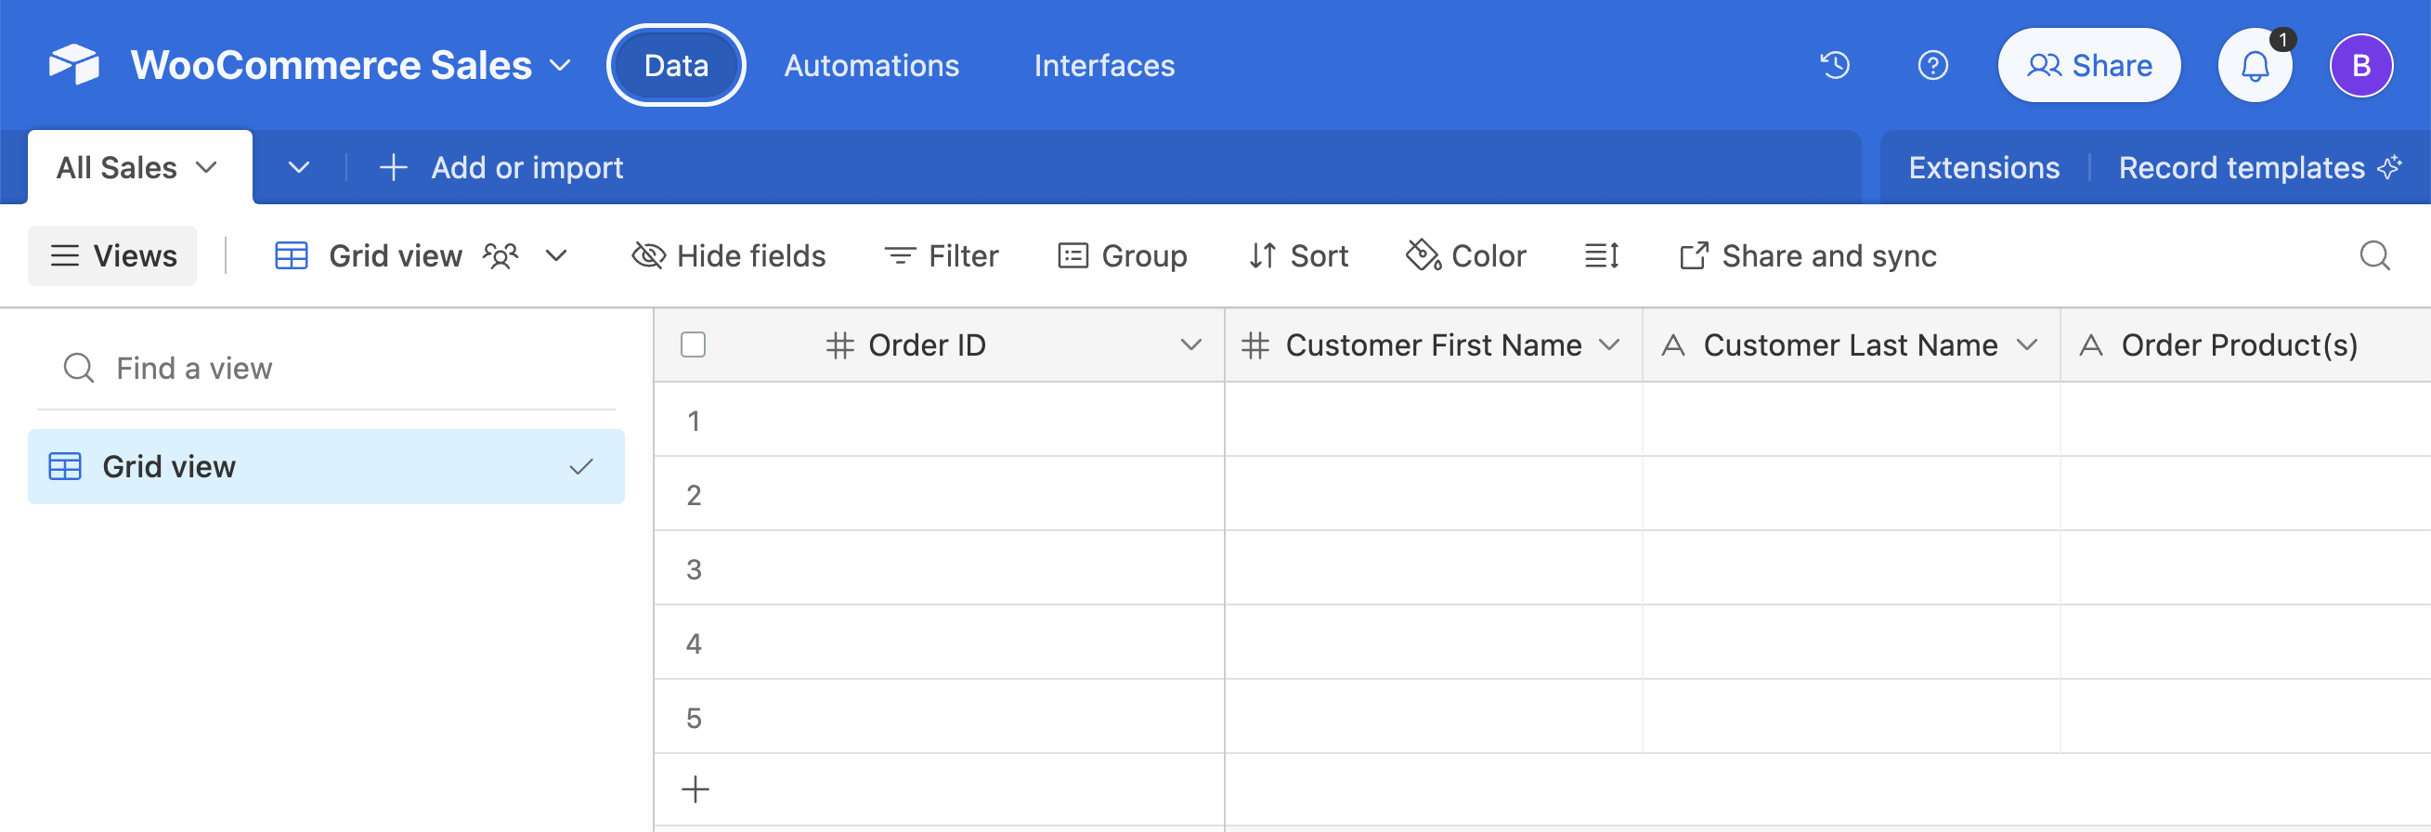Toggle the Views sidebar
Image resolution: width=2431 pixels, height=832 pixels.
coord(112,255)
